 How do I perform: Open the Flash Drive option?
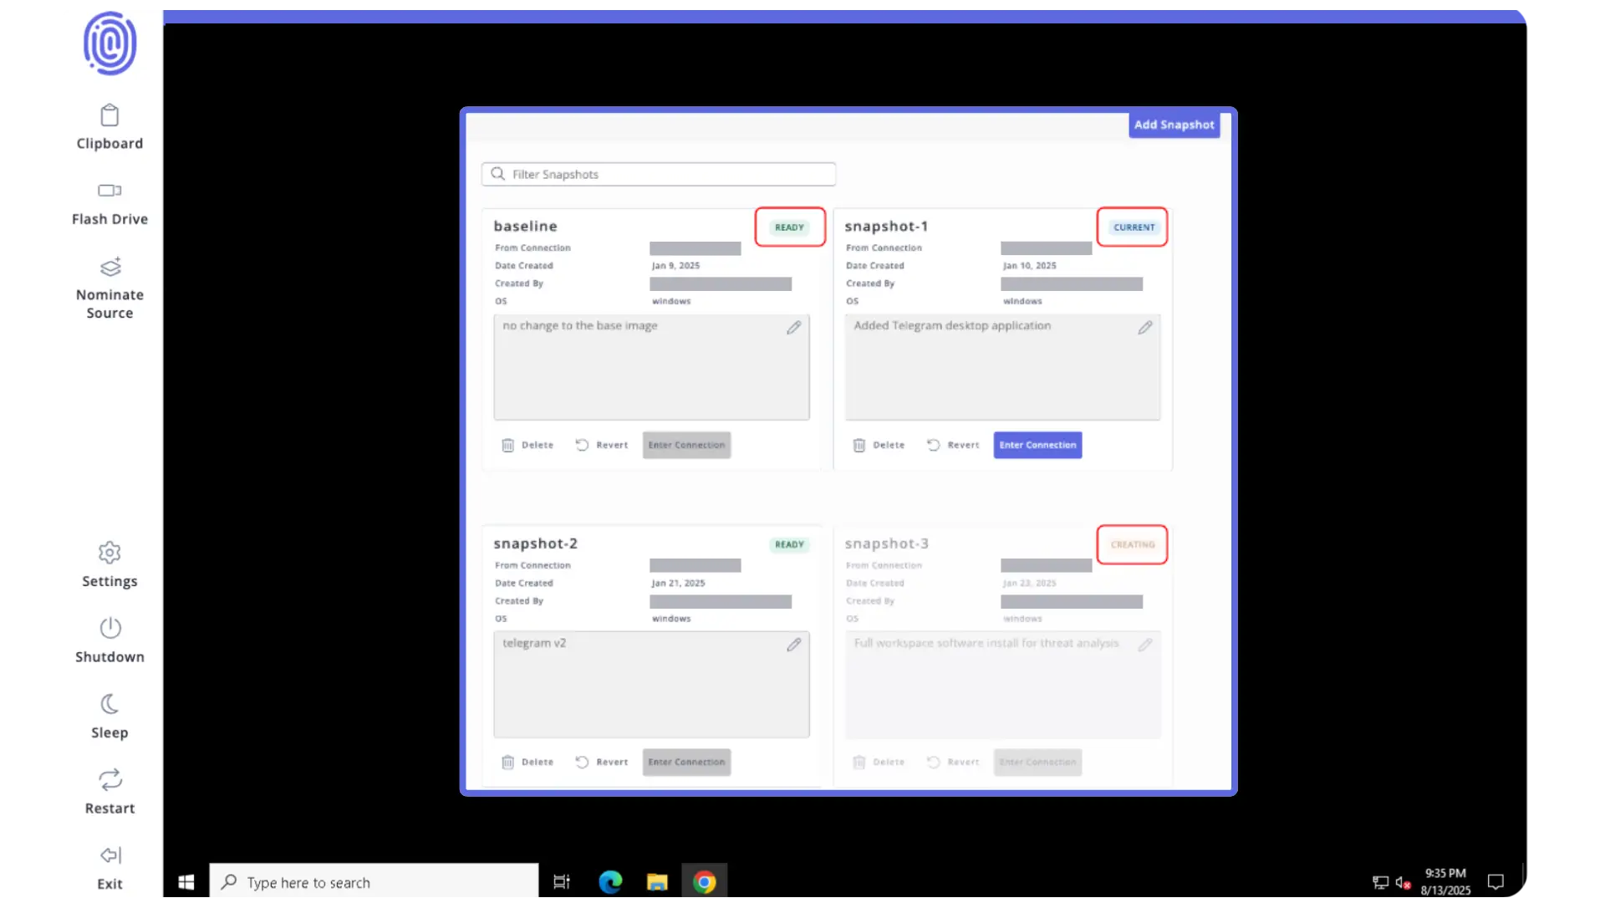[110, 203]
